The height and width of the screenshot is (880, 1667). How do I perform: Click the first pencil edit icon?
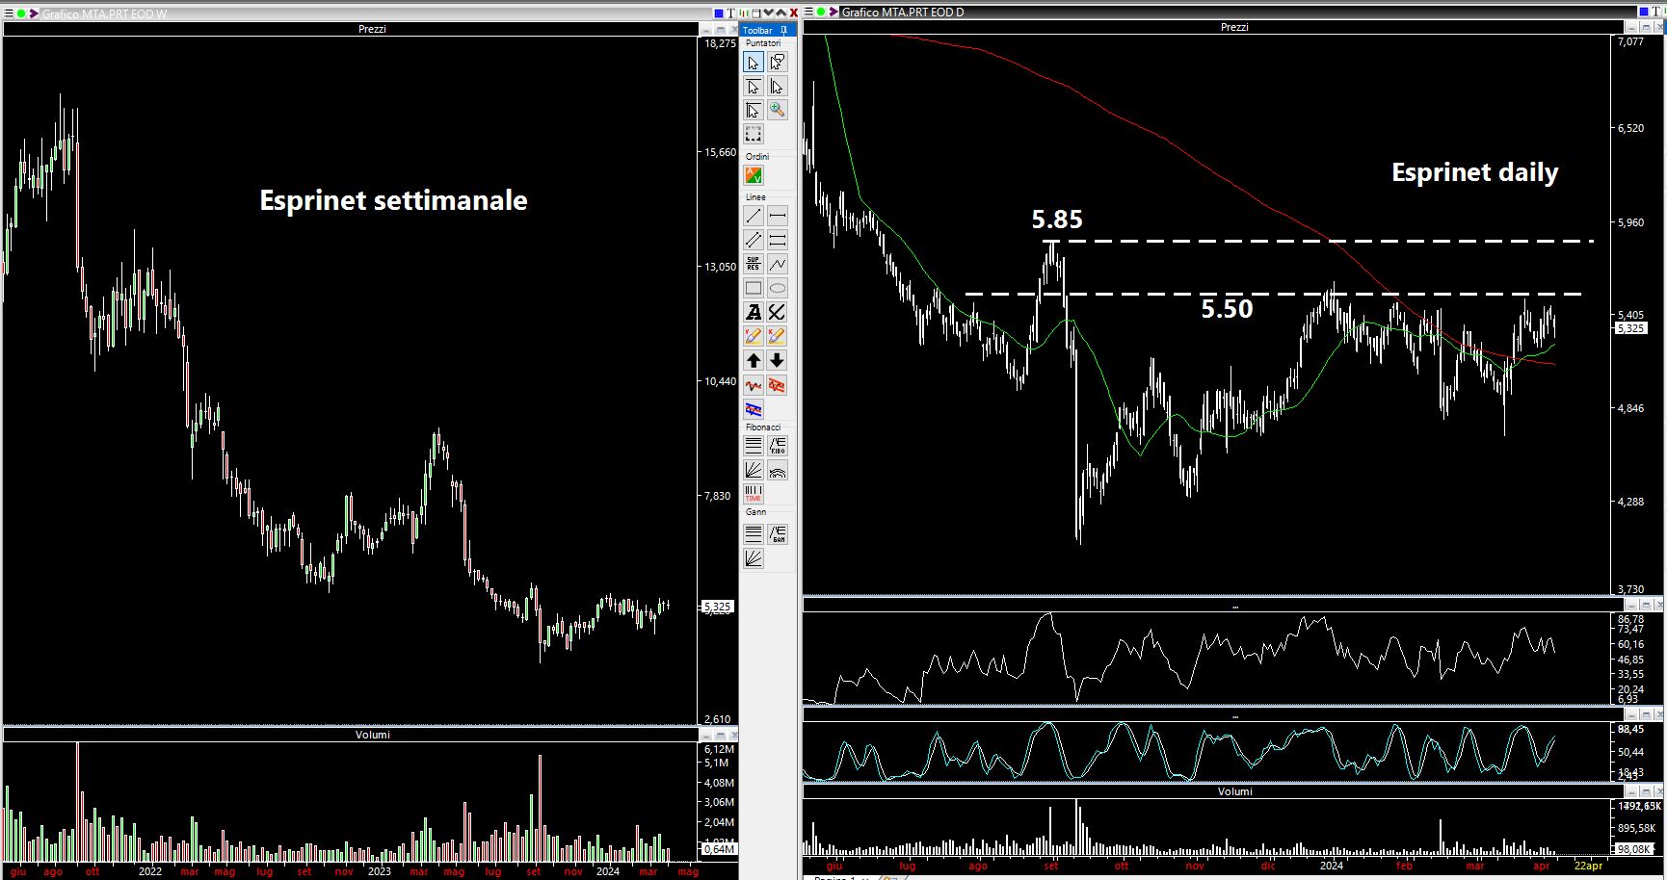pos(754,336)
